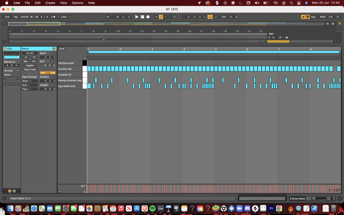Viewport: 344px width, 215px height.
Task: Toggle the Follow playback arrow icon
Action: tap(108, 17)
